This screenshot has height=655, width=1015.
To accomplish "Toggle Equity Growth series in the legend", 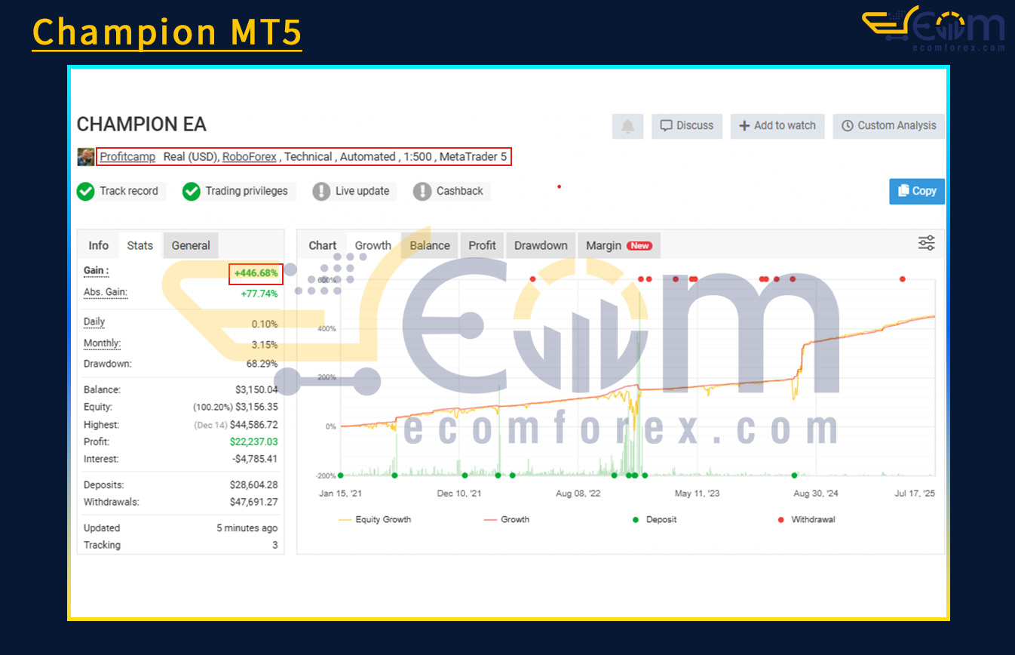I will pos(375,519).
